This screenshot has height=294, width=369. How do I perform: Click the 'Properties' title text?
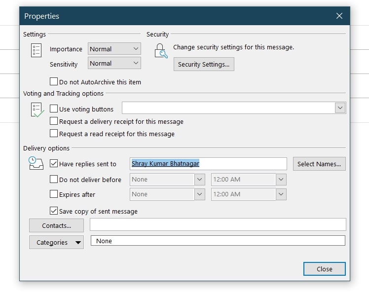[41, 16]
